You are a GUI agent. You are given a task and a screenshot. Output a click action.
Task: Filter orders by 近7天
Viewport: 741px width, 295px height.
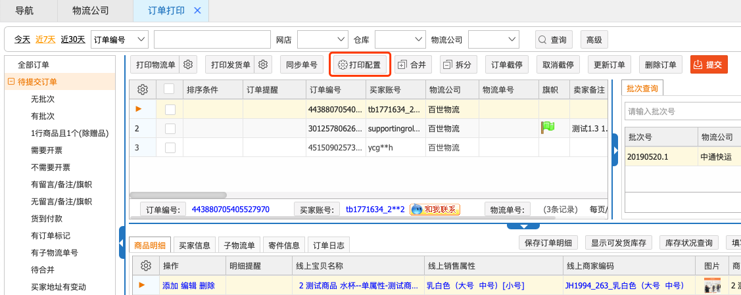tap(45, 39)
